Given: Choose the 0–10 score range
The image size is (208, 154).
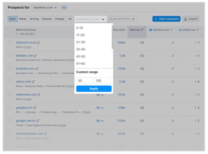Looking at the screenshot, I should [x=93, y=28].
